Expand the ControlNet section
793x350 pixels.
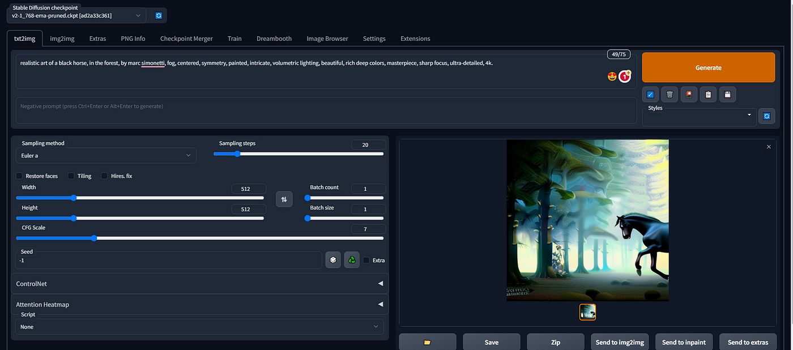[x=200, y=283]
